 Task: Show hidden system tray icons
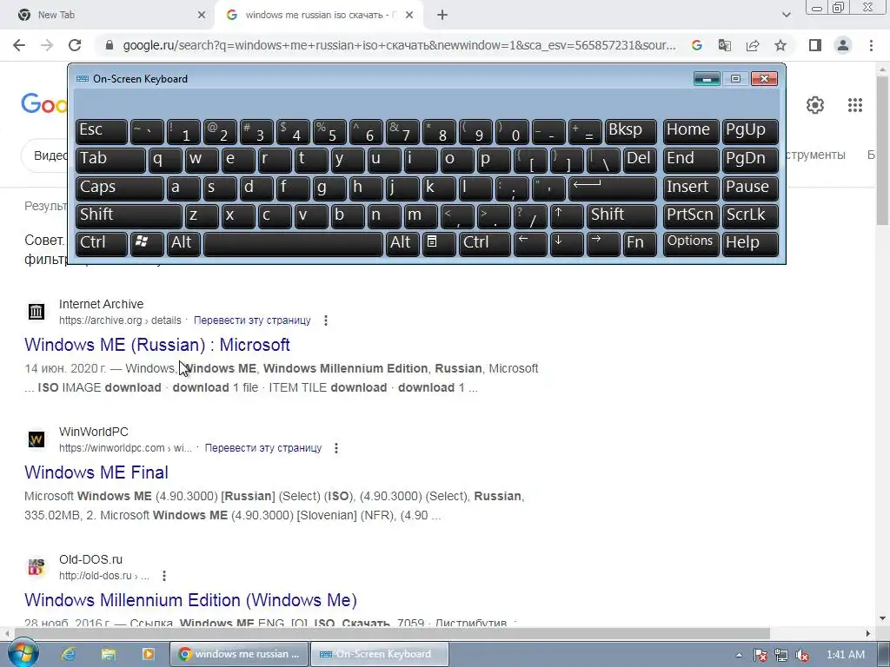click(739, 655)
